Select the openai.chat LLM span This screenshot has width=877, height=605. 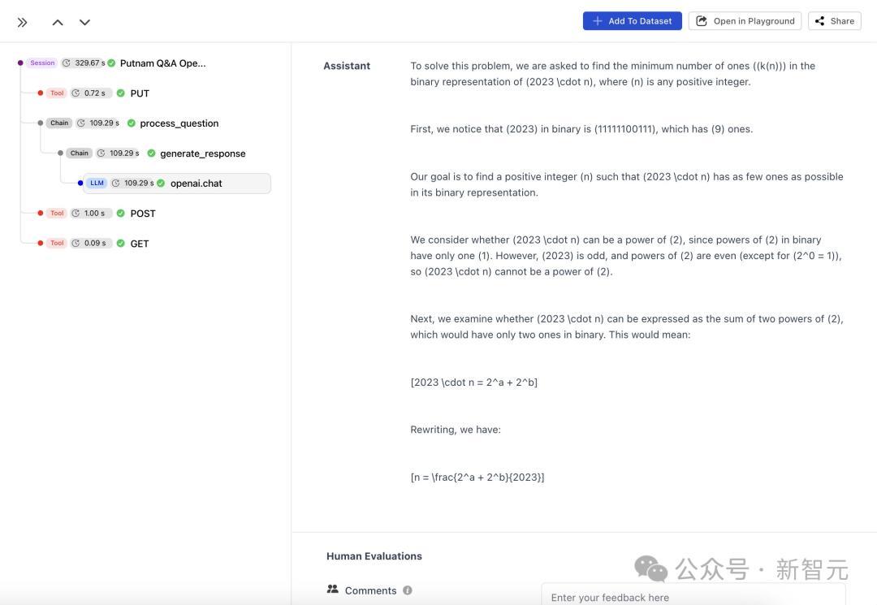click(x=196, y=184)
